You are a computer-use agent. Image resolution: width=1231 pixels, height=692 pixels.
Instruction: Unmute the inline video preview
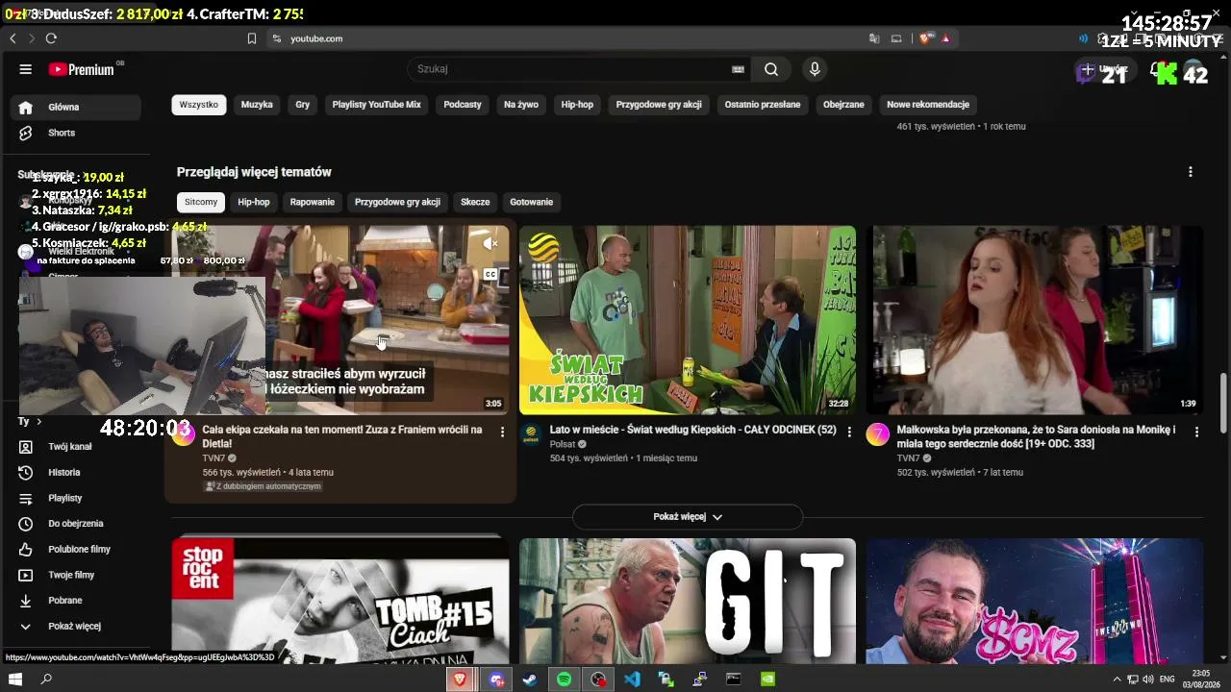tap(490, 244)
